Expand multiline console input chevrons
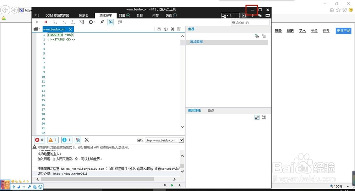355x191 pixels. click(180, 185)
